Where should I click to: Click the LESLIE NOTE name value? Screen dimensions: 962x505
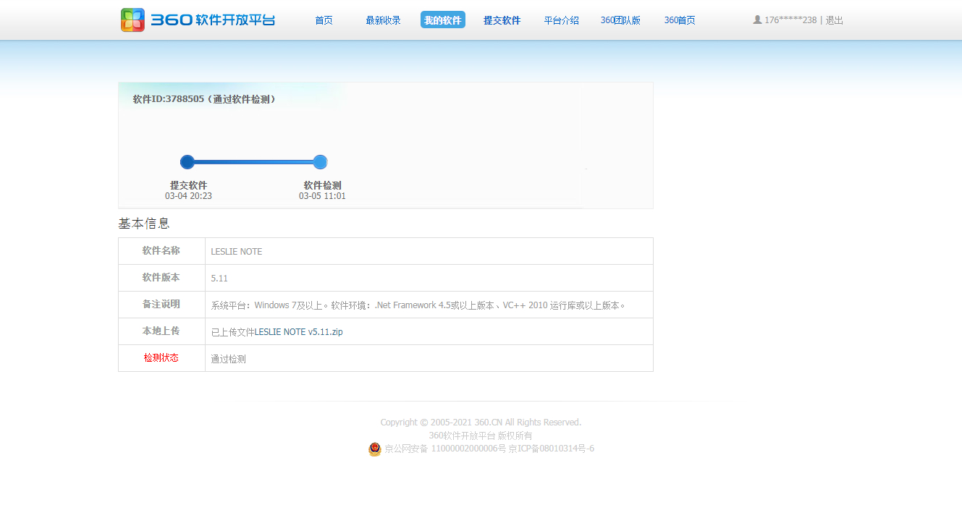coord(237,252)
